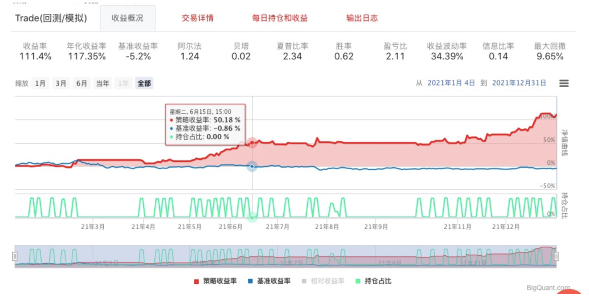The height and width of the screenshot is (297, 589).
Task: Zoom chart to 3月 range
Action: coord(61,83)
